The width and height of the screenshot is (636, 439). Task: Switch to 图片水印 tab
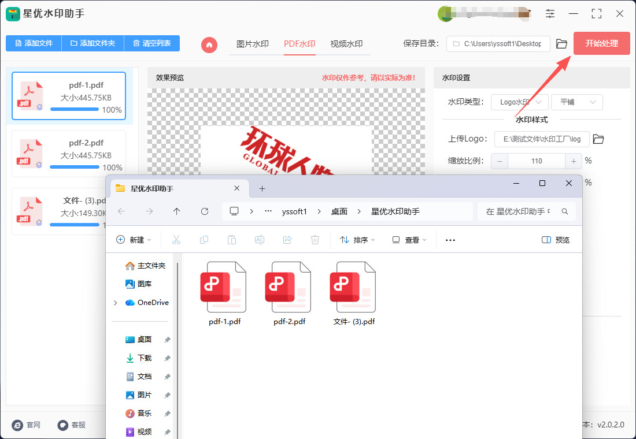coord(253,44)
